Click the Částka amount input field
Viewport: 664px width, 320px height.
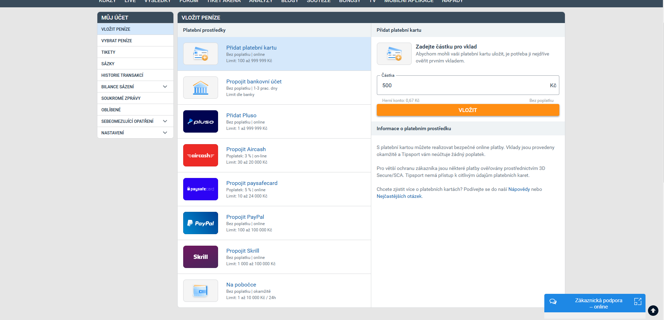[x=468, y=85]
